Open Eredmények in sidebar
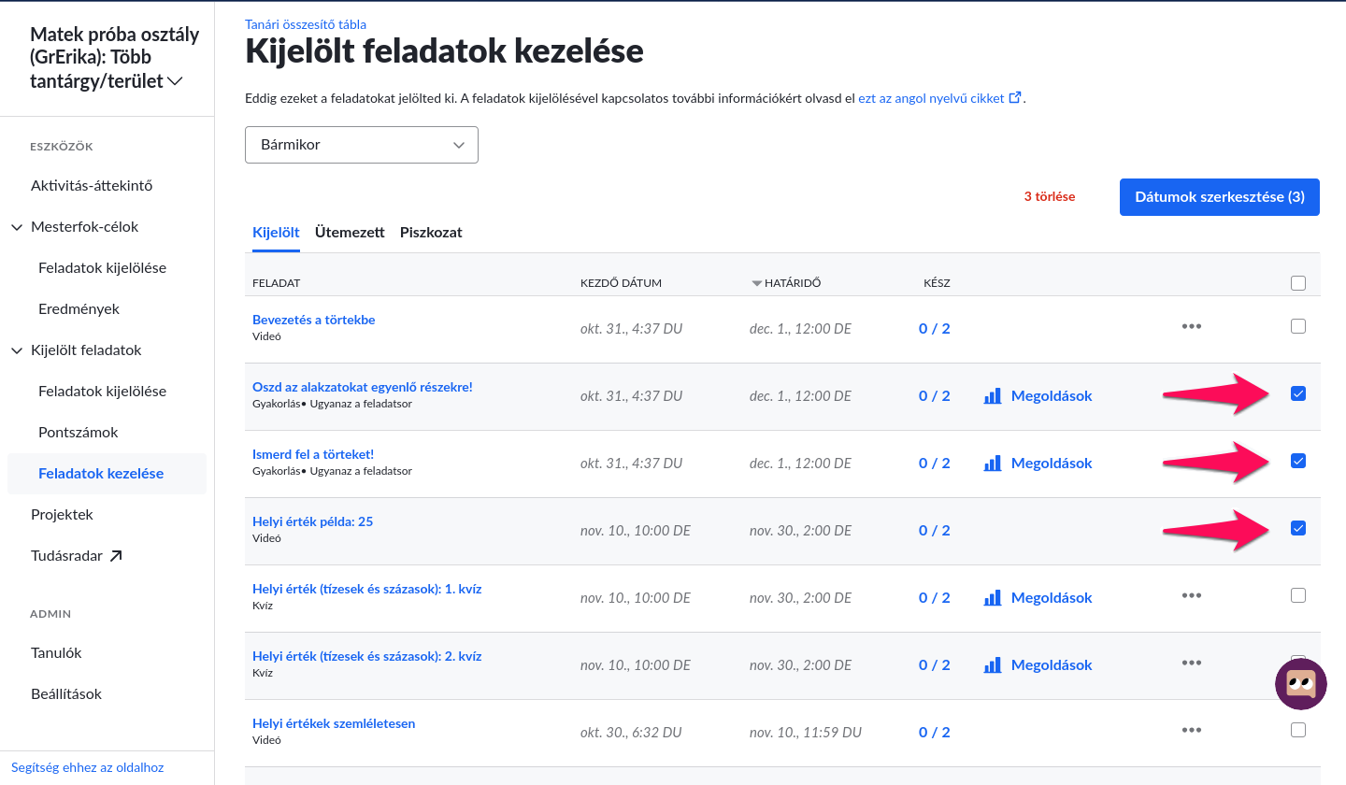Image resolution: width=1346 pixels, height=785 pixels. (x=79, y=309)
